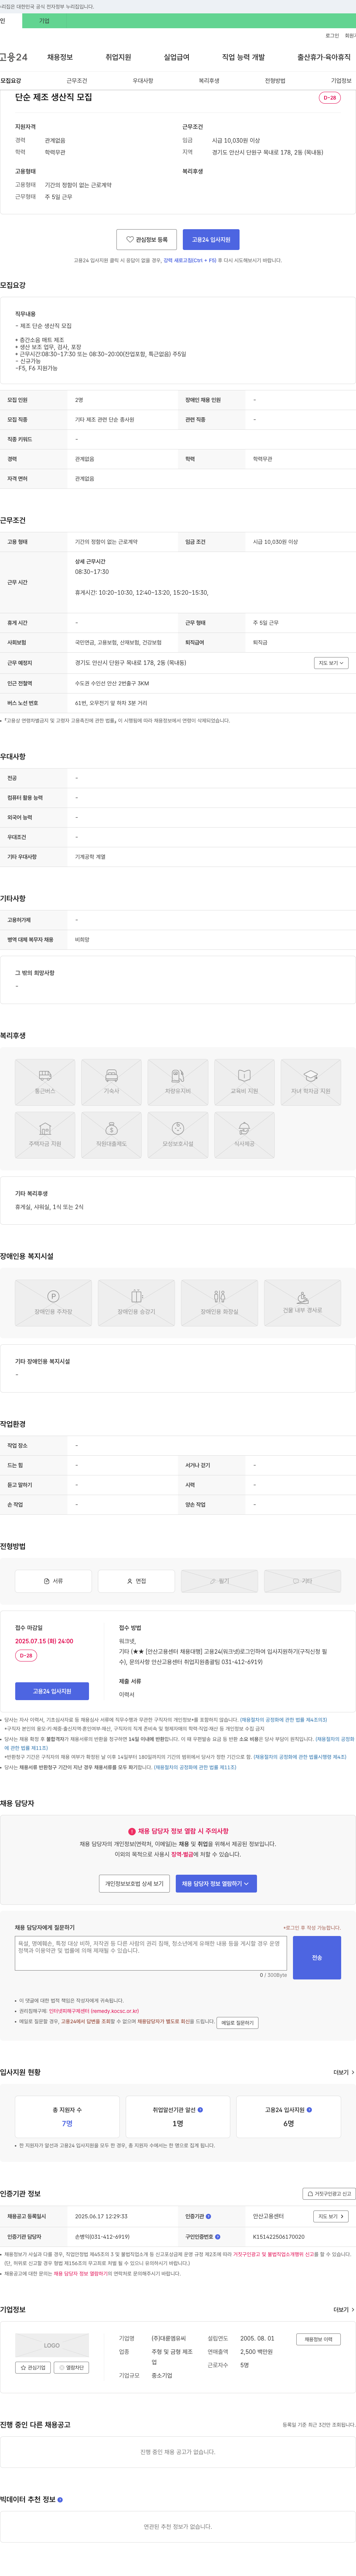Click 인터넷피해구제센터 link
Image resolution: width=356 pixels, height=2576 pixels.
(x=94, y=2011)
